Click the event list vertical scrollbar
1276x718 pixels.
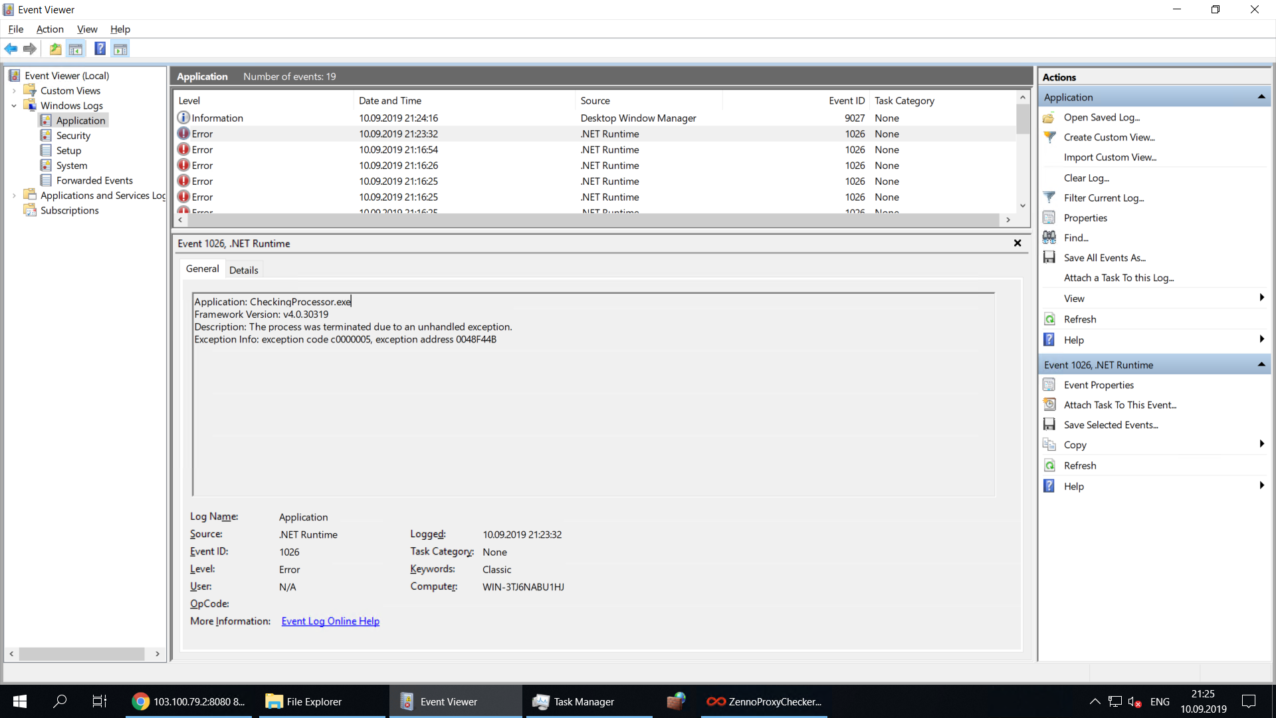(x=1023, y=152)
